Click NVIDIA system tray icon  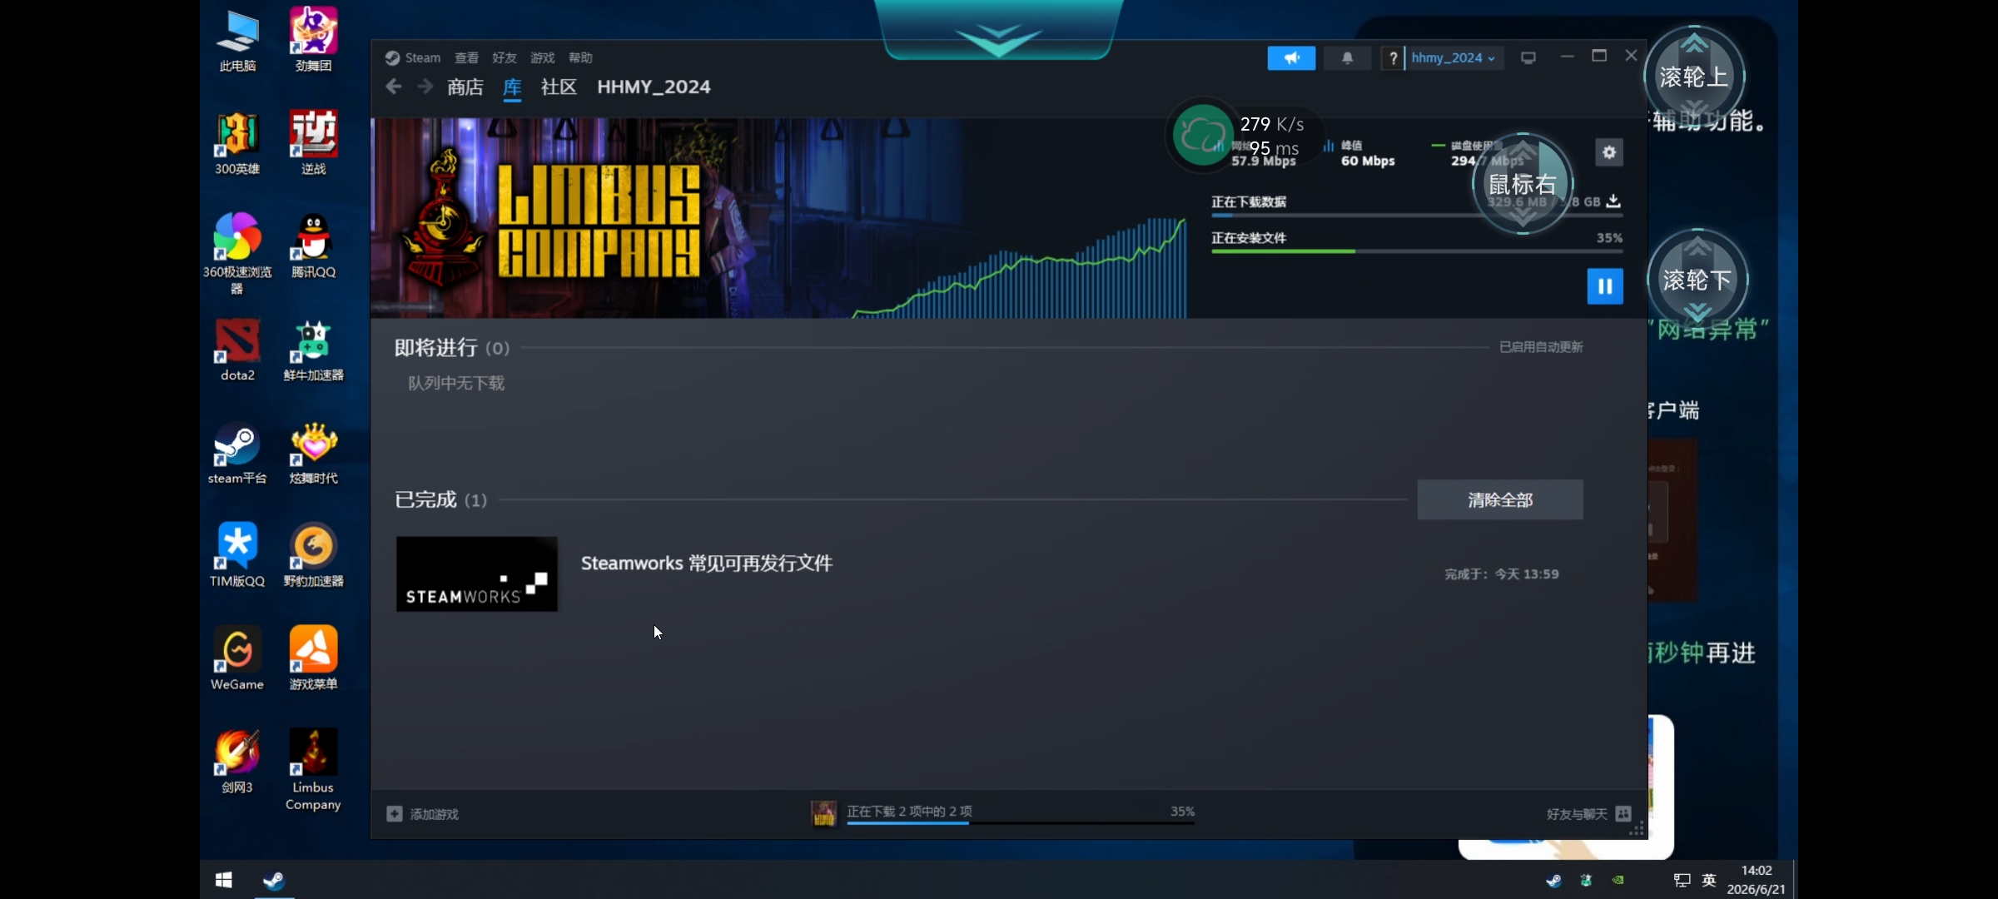pos(1618,880)
